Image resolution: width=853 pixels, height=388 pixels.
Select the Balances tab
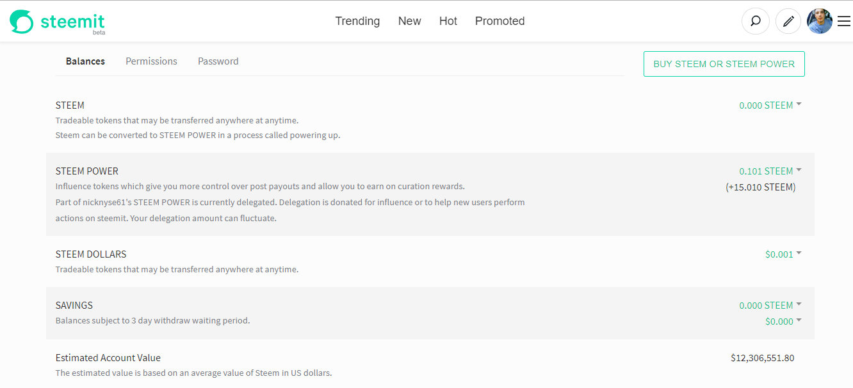(85, 61)
